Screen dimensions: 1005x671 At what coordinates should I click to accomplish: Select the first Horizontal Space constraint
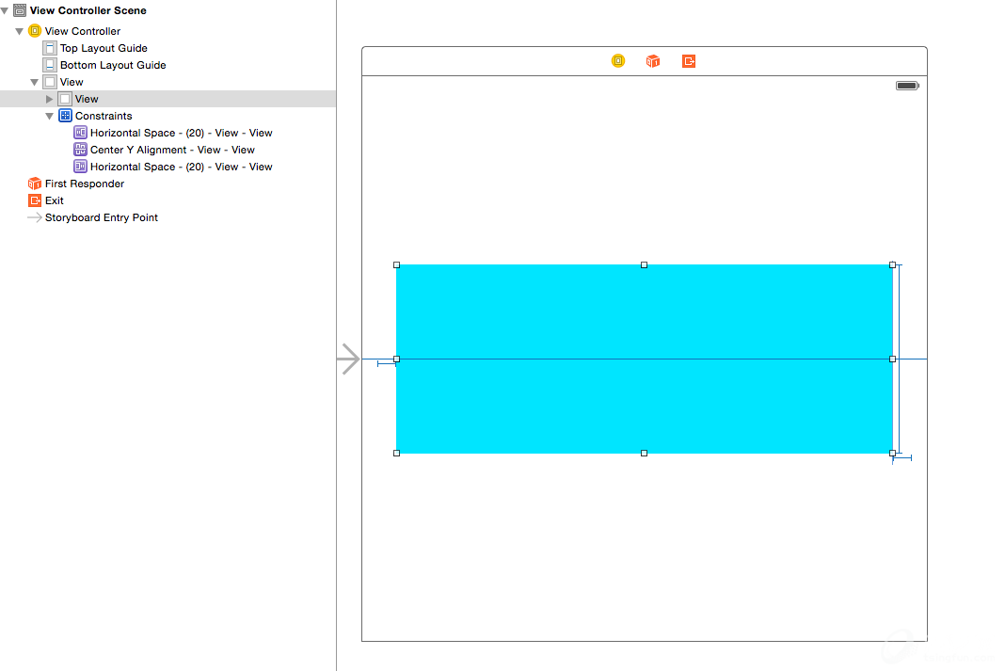[181, 133]
